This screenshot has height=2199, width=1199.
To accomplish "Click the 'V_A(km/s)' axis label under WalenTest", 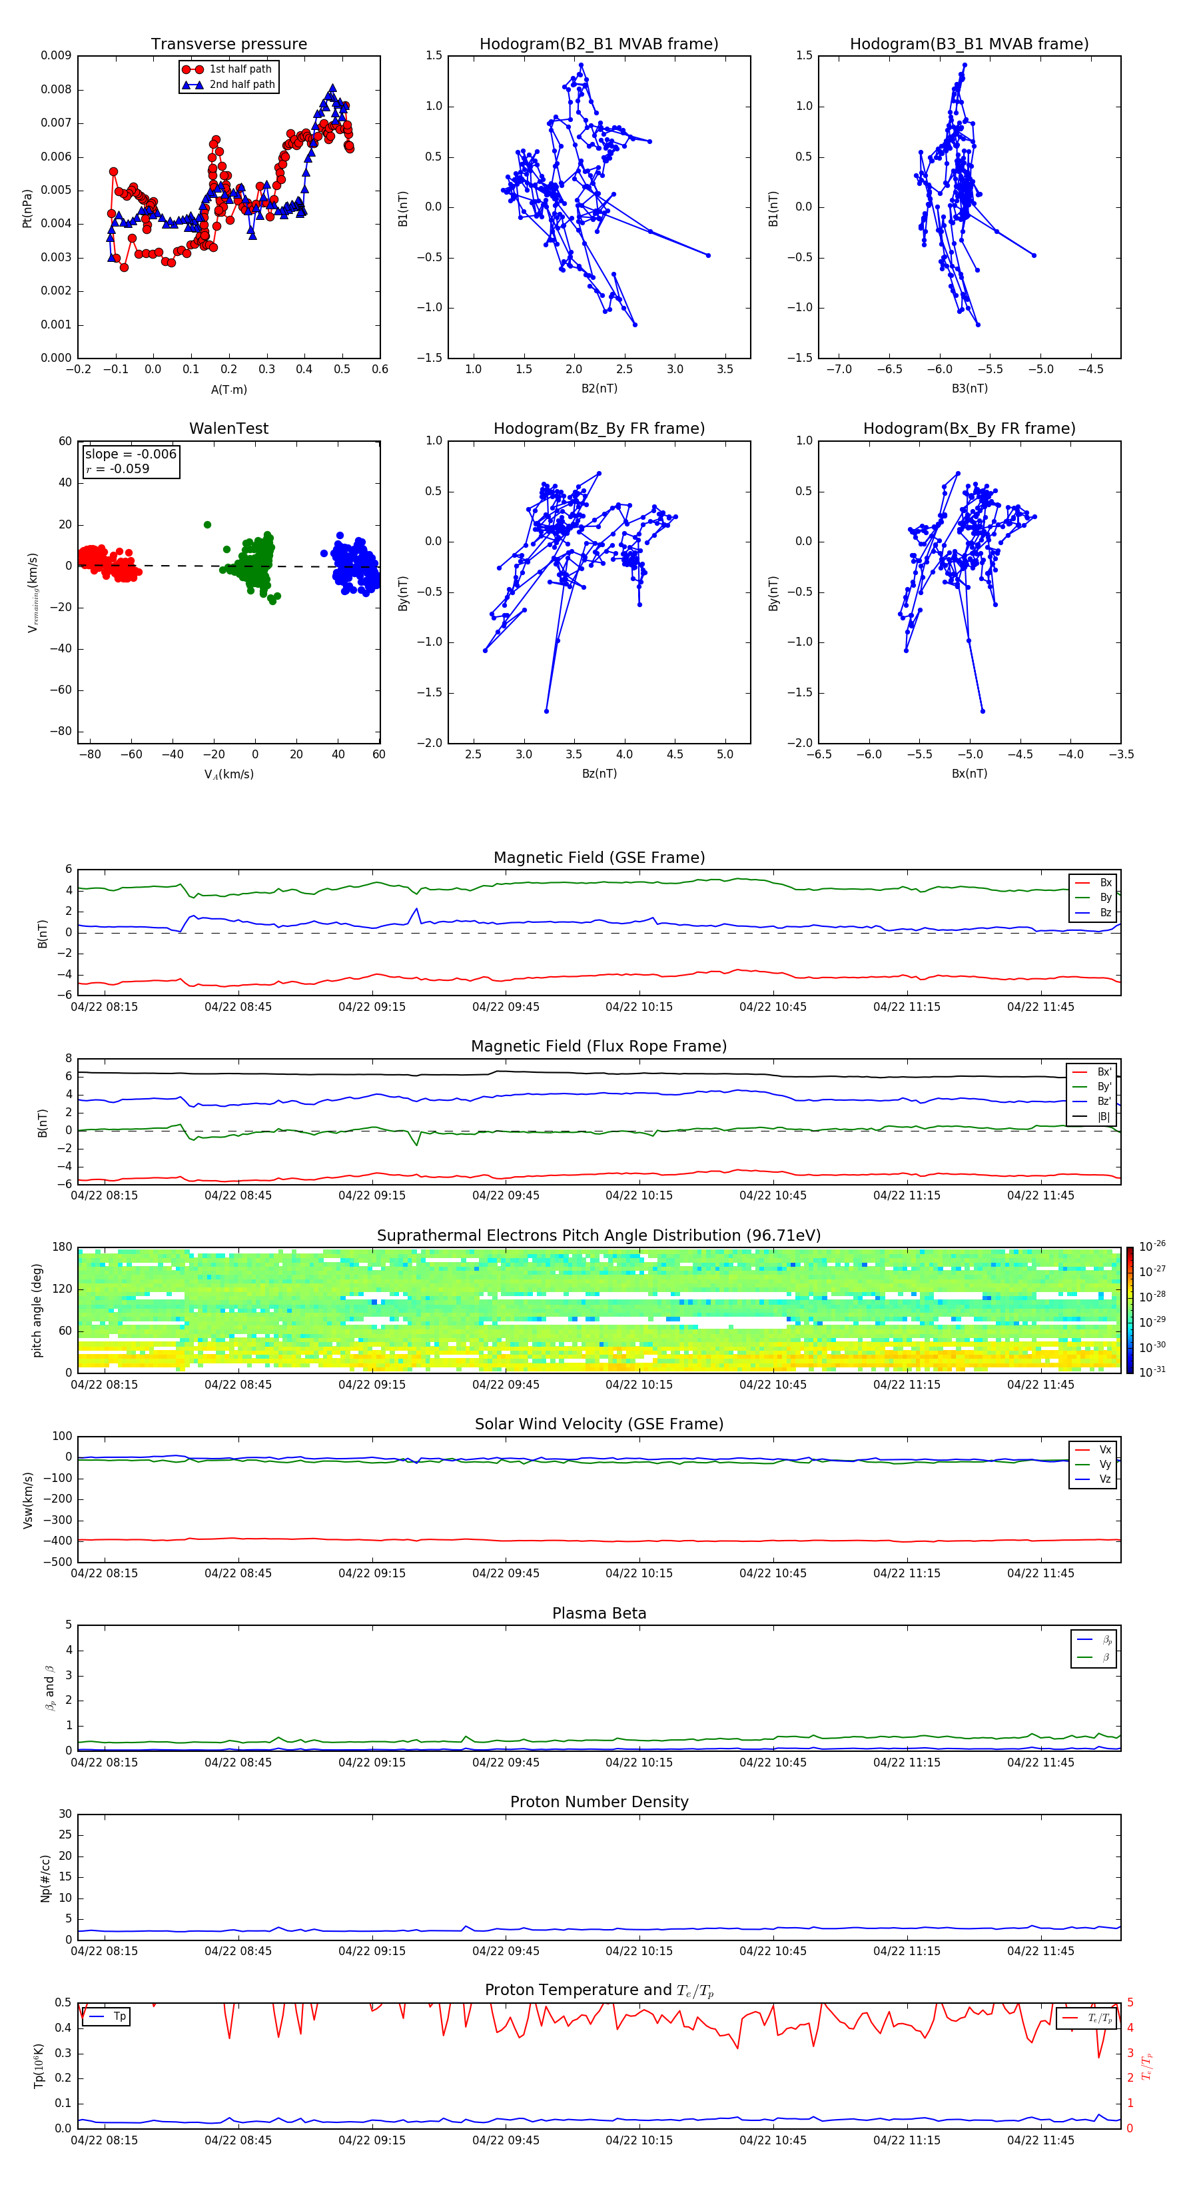I will pos(228,774).
